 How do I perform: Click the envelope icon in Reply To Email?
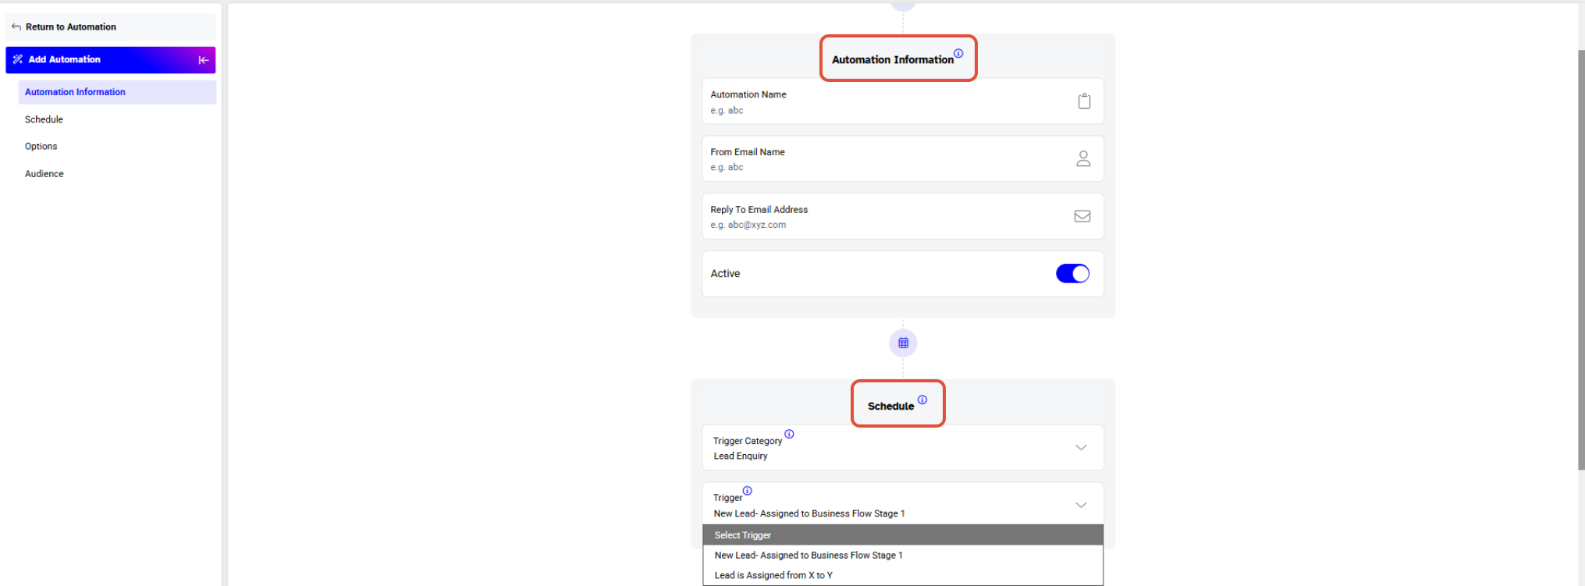(1082, 216)
